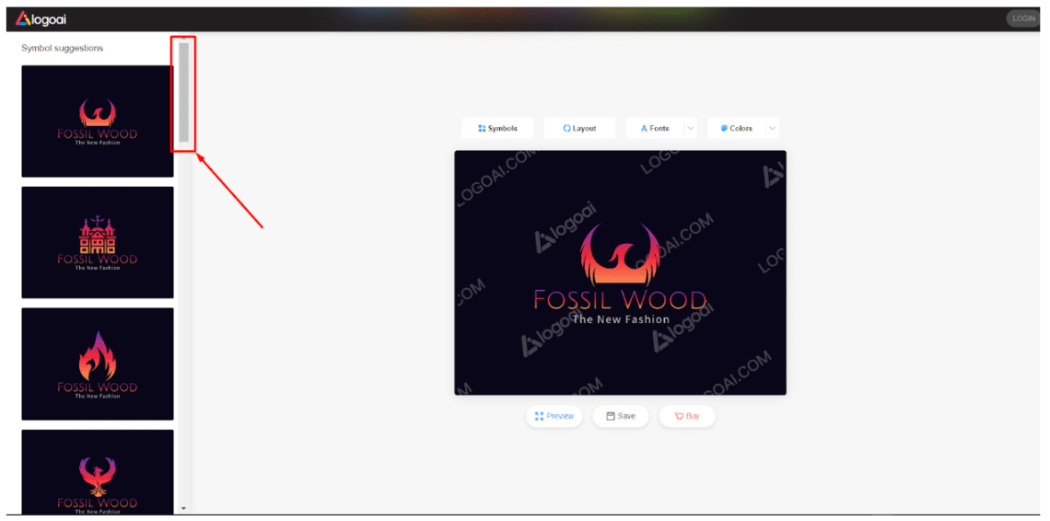Select the phoenix wings symbol suggestion
Screen dimensions: 1050x521
(x=97, y=122)
